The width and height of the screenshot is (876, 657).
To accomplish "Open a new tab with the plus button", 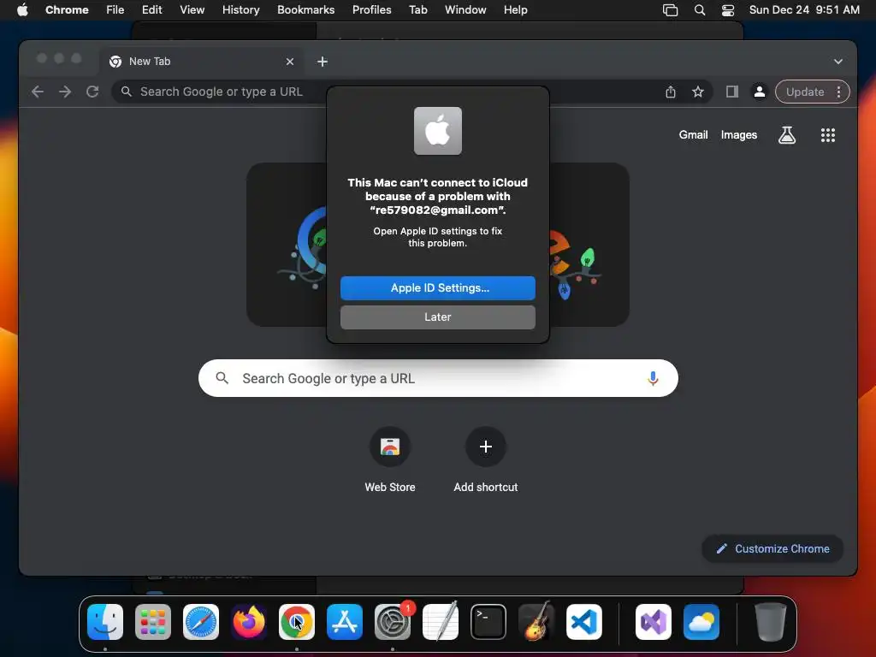I will point(323,62).
